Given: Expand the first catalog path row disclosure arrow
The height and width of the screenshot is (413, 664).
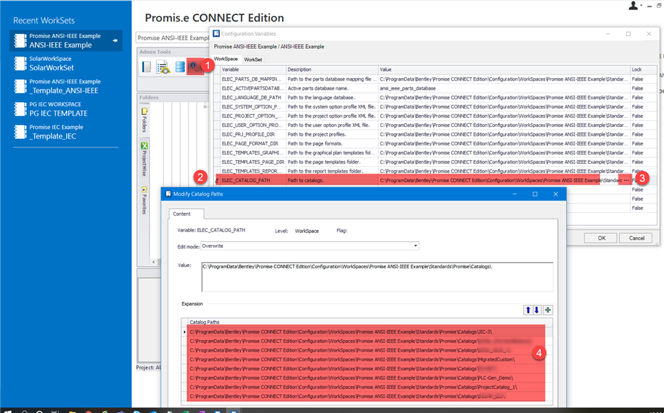Looking at the screenshot, I should tap(186, 332).
